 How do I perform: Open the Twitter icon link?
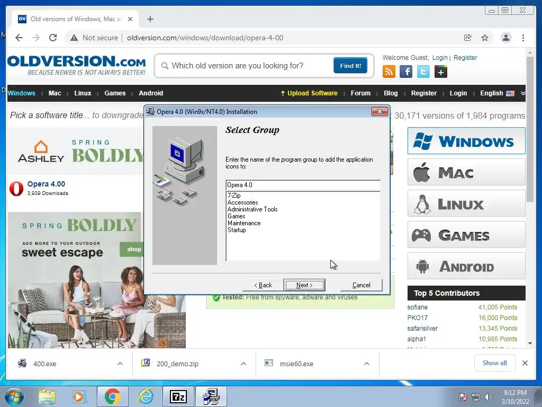click(423, 72)
